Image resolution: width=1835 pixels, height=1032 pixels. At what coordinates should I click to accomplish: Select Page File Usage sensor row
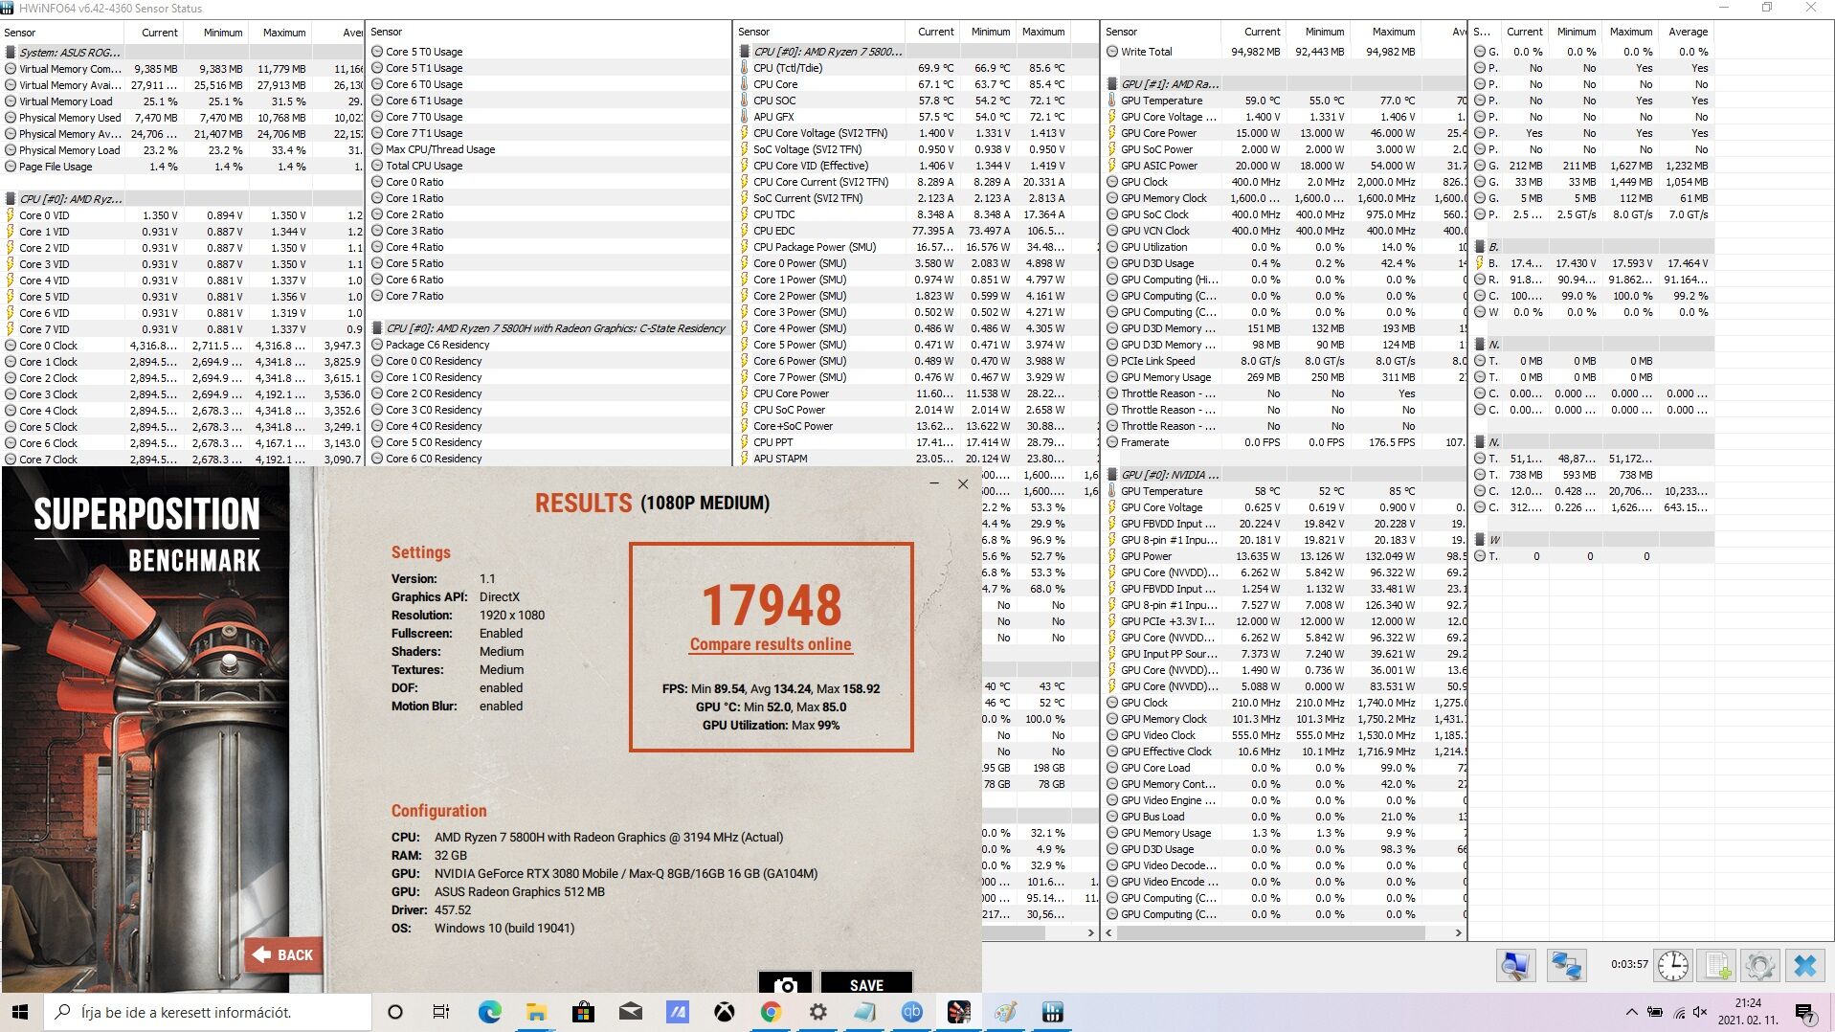184,167
